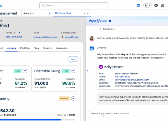
Task: Click into the global Search field
Action: pos(74,5)
